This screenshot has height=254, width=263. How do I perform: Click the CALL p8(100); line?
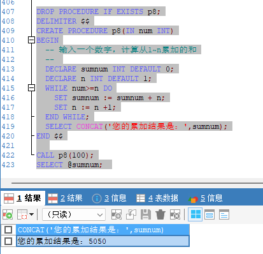(x=65, y=155)
